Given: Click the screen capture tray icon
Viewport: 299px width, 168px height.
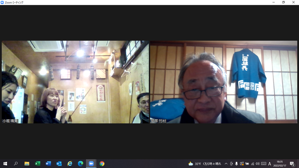Looking at the screenshot, I should click(x=242, y=164).
